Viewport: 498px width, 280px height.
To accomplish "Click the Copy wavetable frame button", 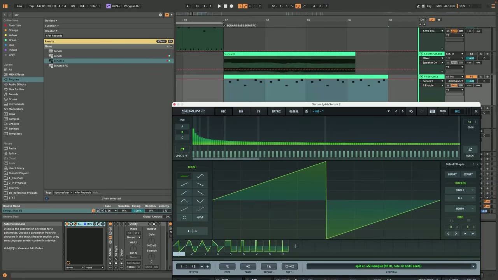I will click(227, 266).
